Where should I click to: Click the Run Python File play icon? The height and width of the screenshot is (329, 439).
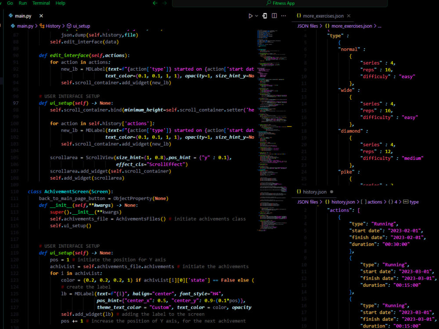(251, 16)
